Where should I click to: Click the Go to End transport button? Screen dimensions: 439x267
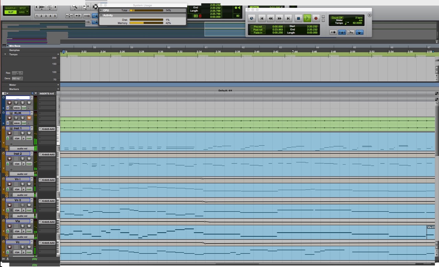tap(288, 18)
